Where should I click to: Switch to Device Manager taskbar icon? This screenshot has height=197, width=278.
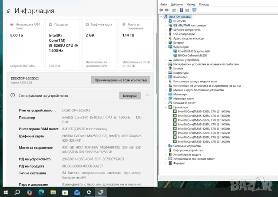(101, 192)
